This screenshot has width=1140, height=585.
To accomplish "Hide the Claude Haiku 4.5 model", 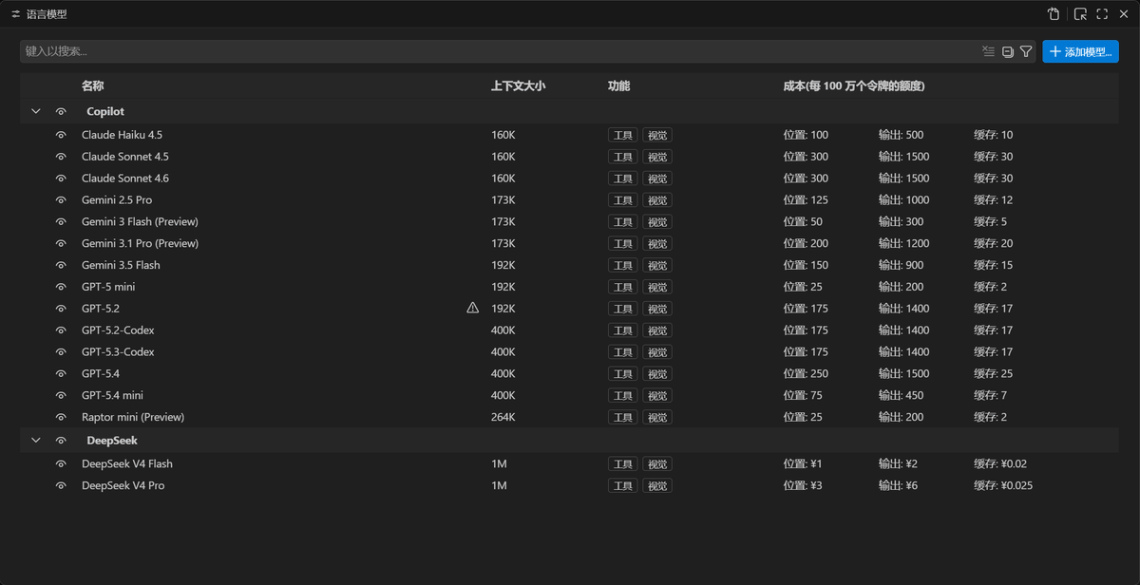I will tap(61, 135).
